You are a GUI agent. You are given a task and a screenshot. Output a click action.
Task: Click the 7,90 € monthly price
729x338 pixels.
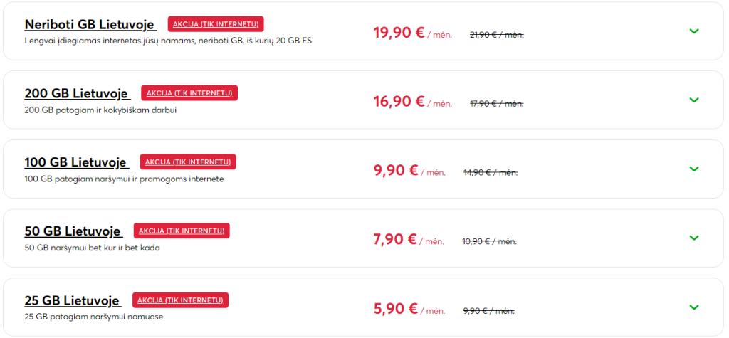point(396,239)
